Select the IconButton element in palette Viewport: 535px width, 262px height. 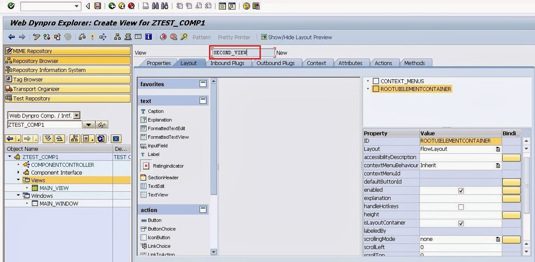(156, 237)
